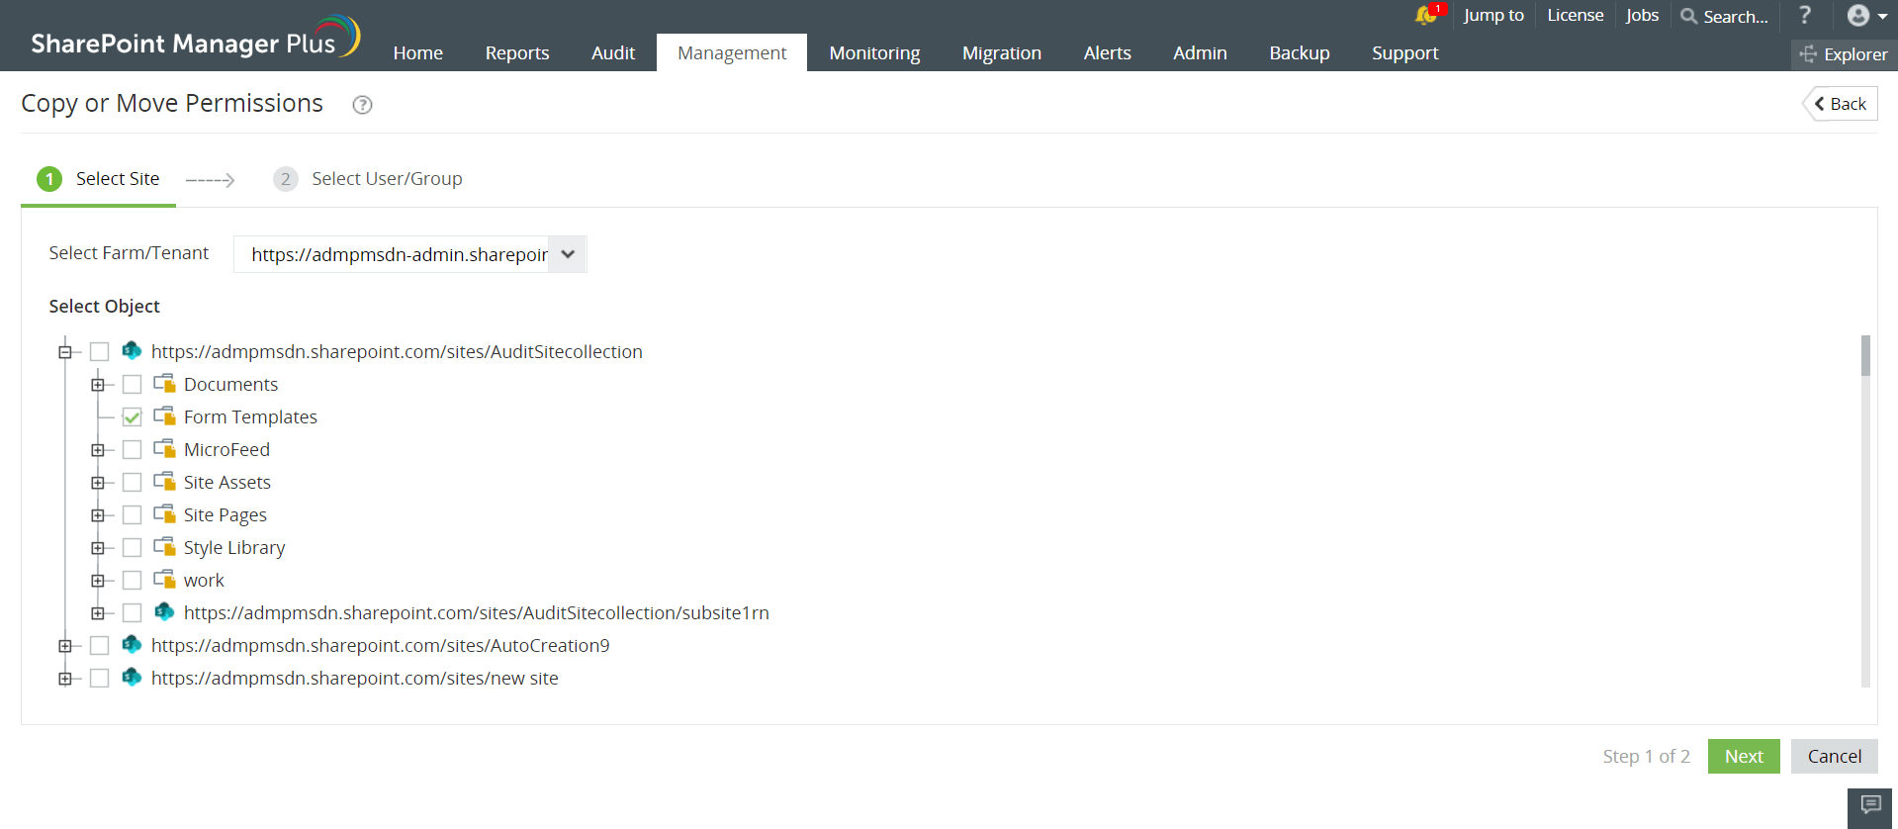Check the Site Assets checkbox
Image resolution: width=1898 pixels, height=829 pixels.
click(132, 483)
